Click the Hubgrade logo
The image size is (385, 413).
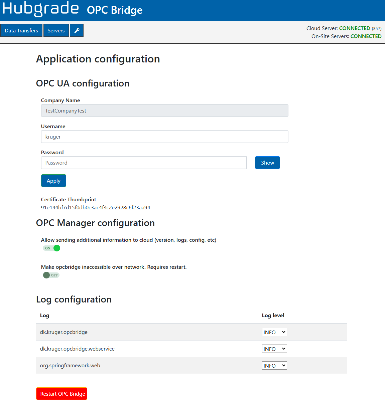[41, 9]
